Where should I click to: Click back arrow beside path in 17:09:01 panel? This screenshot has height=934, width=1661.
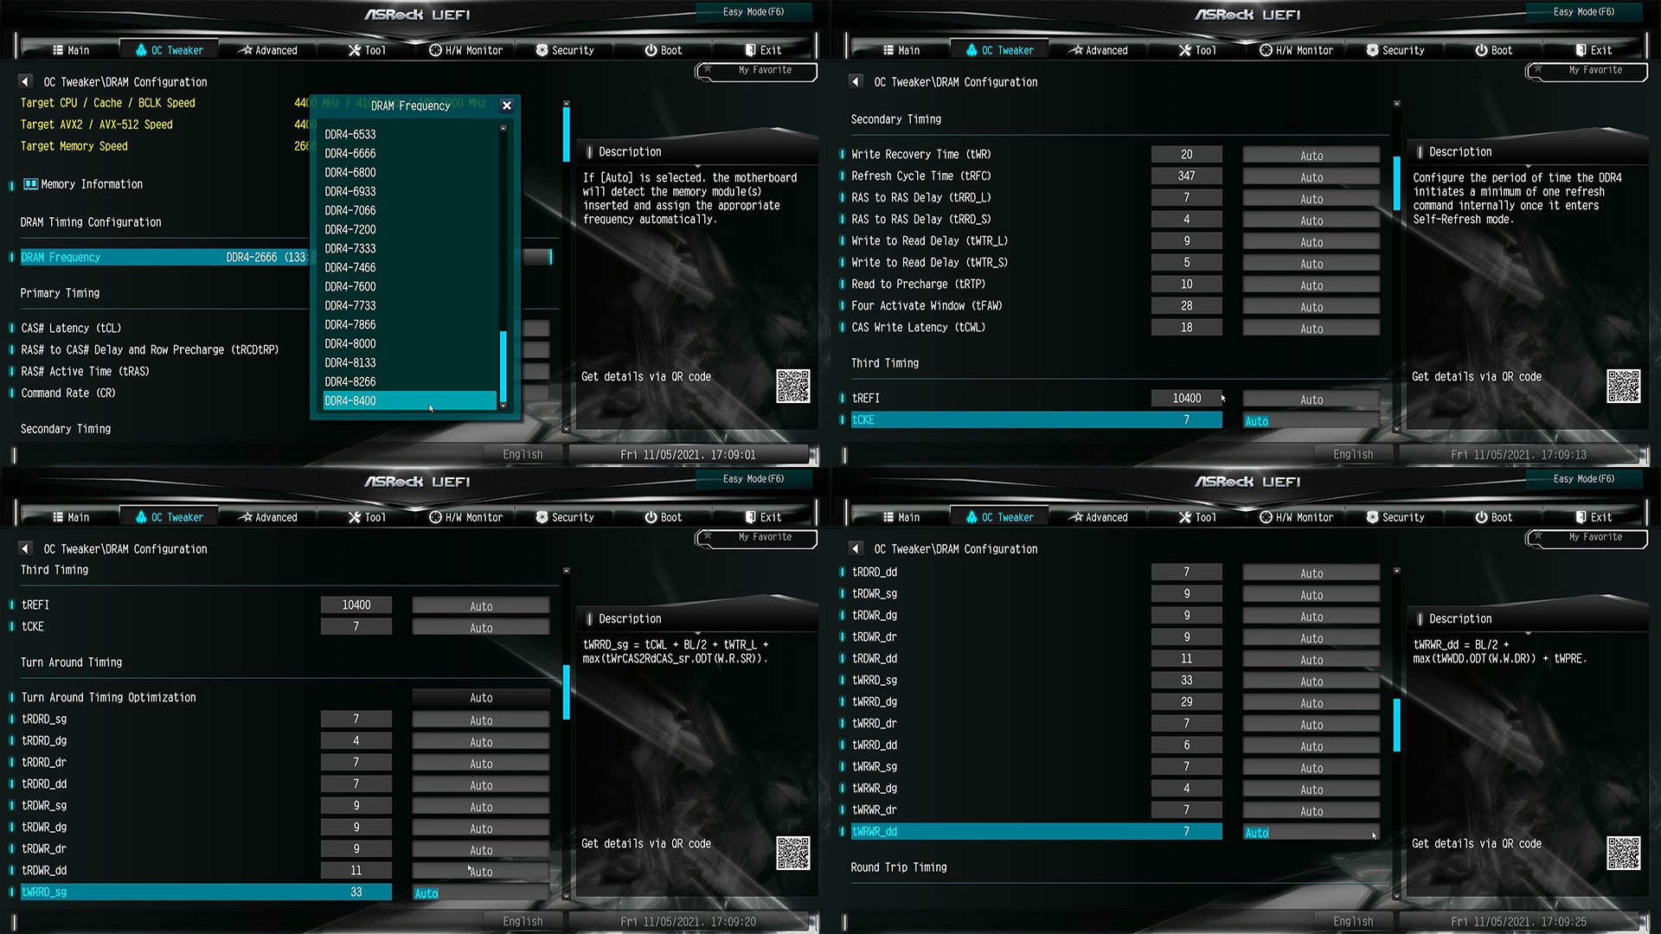(x=25, y=82)
